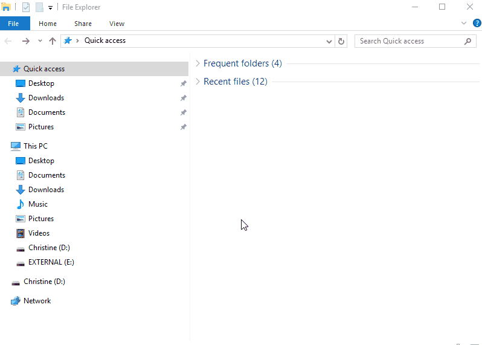This screenshot has width=482, height=345.
Task: Click the Frequent folders (4) heading
Action: (x=243, y=63)
